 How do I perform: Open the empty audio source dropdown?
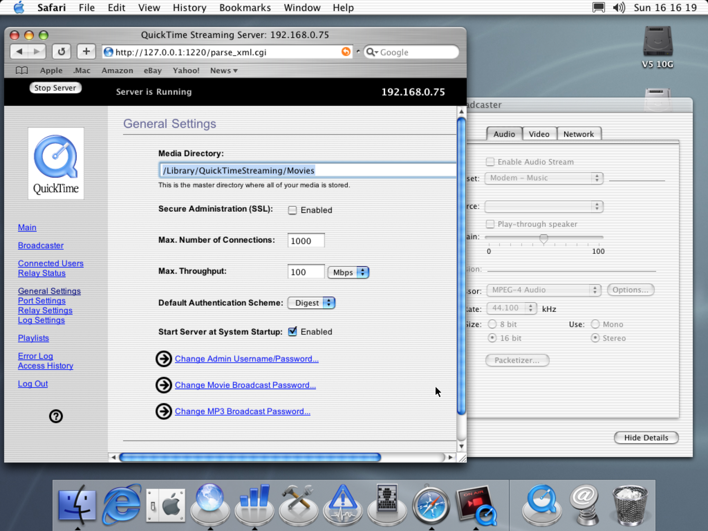544,207
